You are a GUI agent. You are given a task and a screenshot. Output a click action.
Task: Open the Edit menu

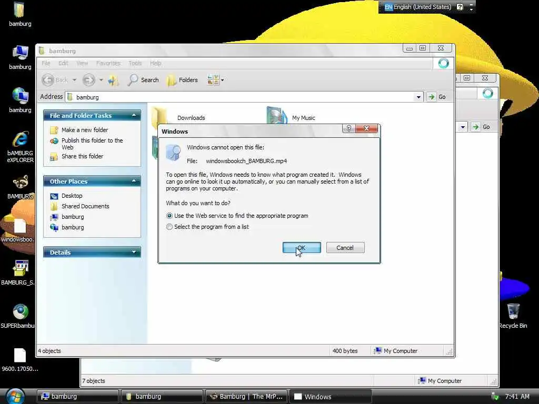coord(63,63)
